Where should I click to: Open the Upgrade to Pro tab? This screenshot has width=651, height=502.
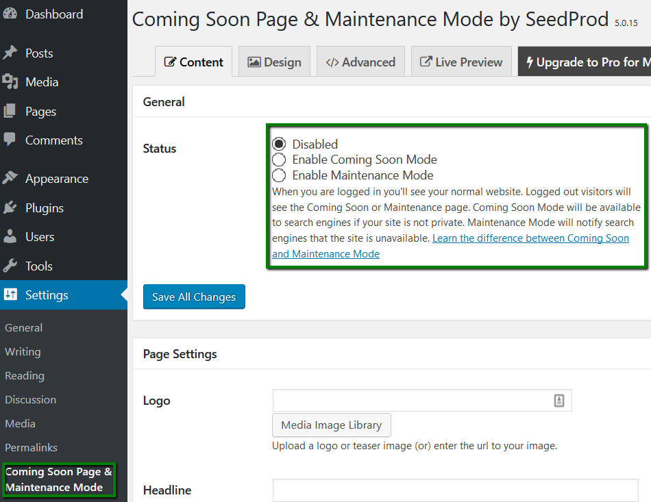coord(585,62)
